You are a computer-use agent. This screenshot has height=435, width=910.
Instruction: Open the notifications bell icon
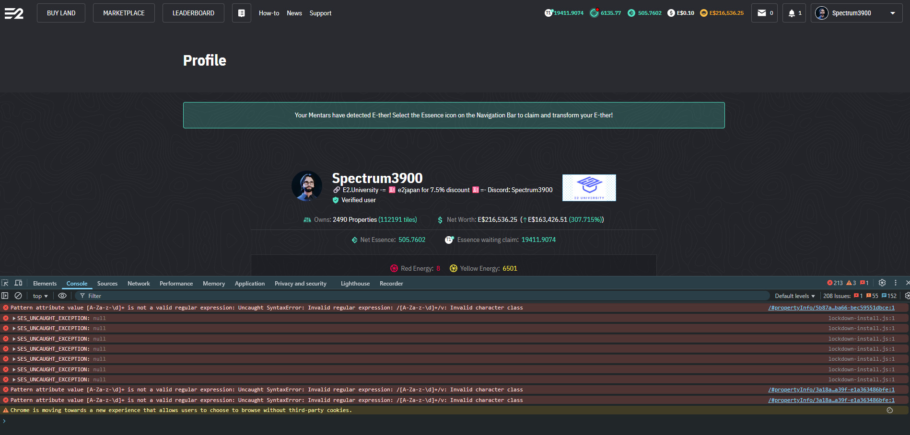tap(792, 13)
